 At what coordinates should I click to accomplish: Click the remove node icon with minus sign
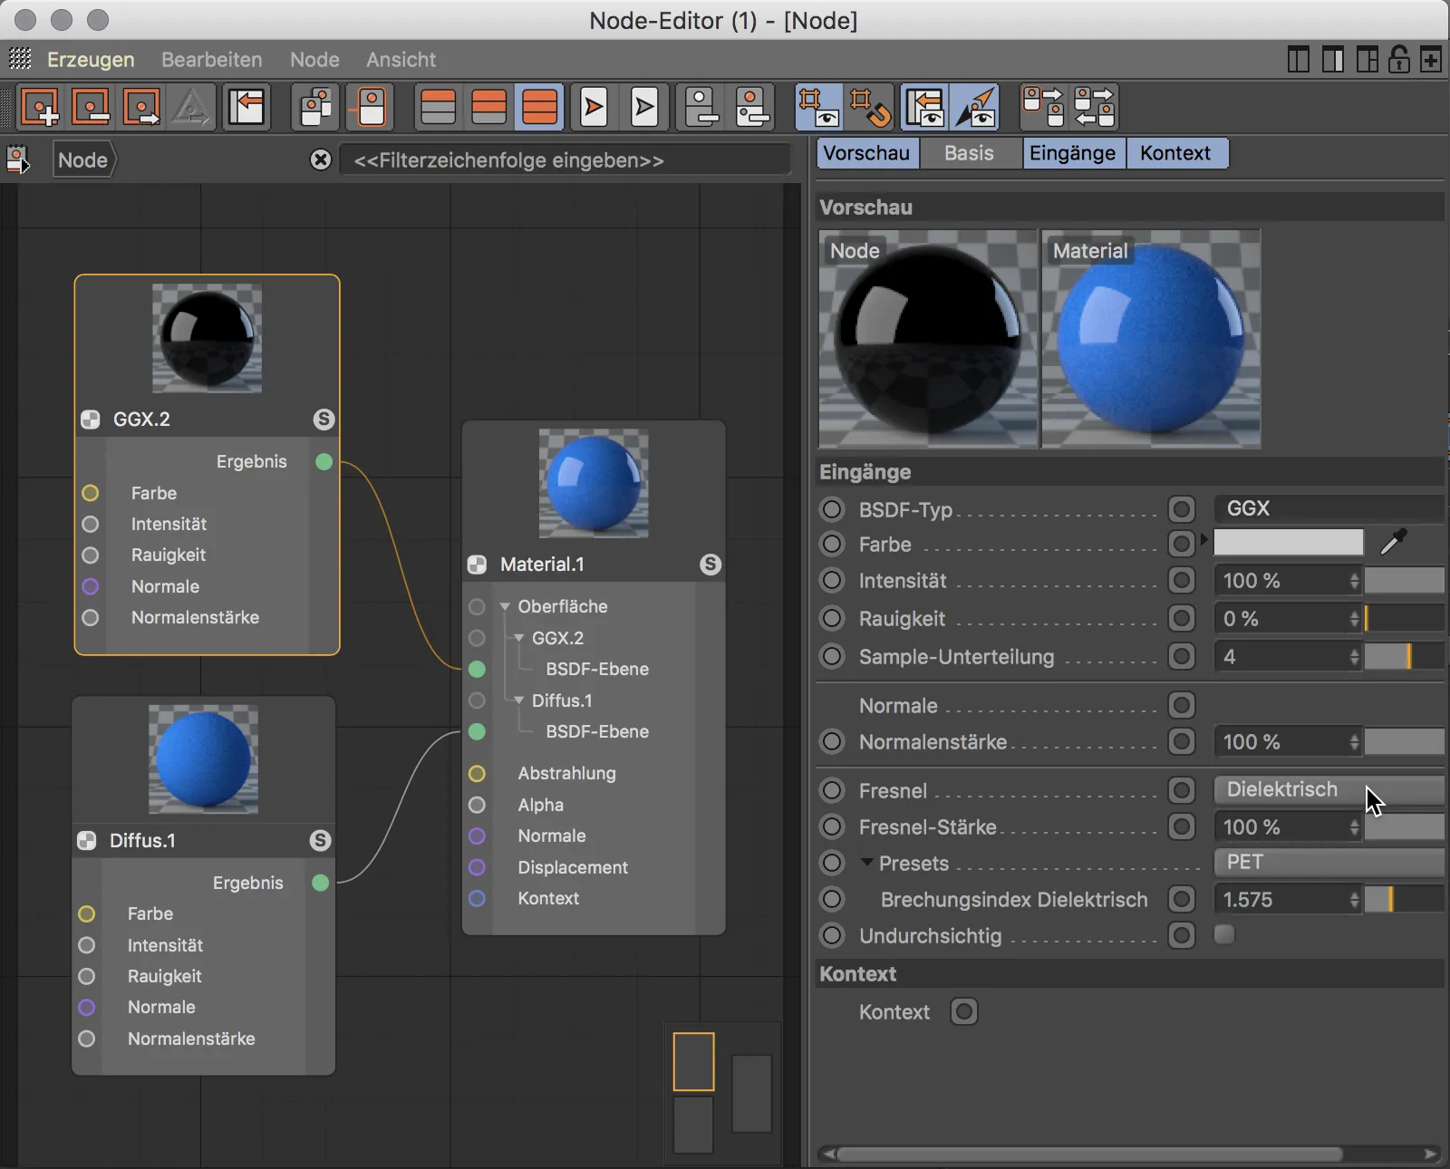tap(92, 107)
